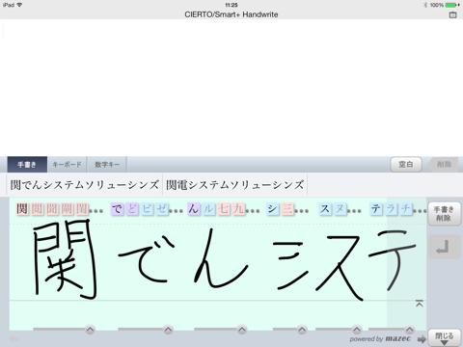Click the return arrow key icon
Viewport: 463px width, 347px height.
coord(444,247)
